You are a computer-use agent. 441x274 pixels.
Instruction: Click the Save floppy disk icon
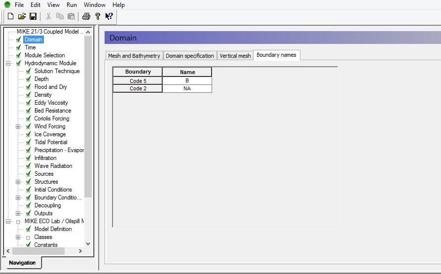pos(33,16)
